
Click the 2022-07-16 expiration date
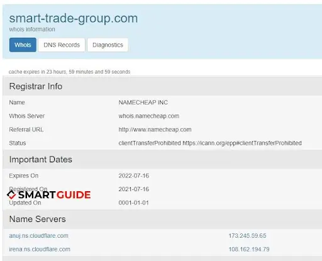coord(134,175)
